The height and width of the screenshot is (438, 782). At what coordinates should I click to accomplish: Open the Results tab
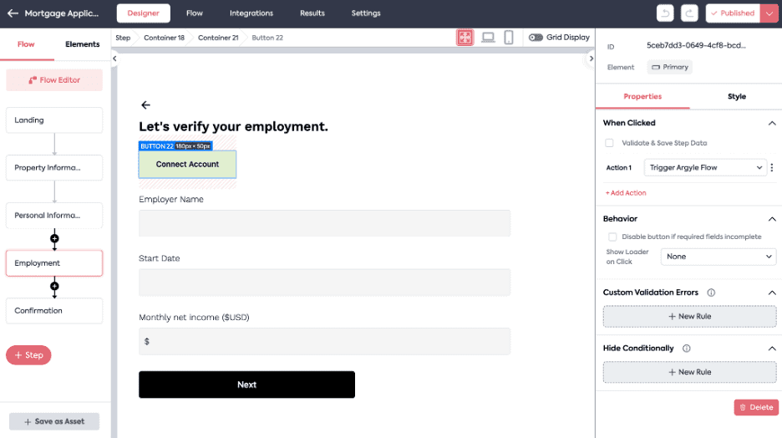click(x=312, y=13)
